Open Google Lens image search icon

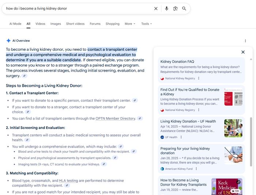point(175,8)
